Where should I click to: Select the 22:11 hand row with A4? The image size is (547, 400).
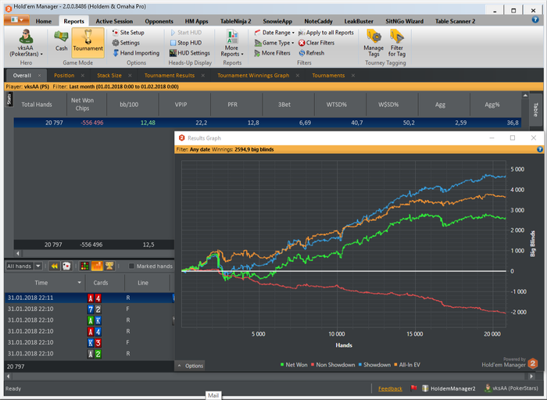pyautogui.click(x=89, y=298)
